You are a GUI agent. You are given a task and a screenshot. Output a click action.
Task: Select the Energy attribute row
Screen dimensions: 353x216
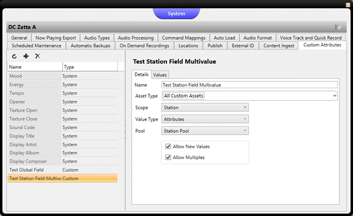tap(62, 85)
